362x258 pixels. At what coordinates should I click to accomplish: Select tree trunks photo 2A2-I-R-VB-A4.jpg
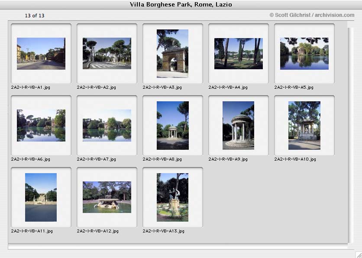coord(239,54)
